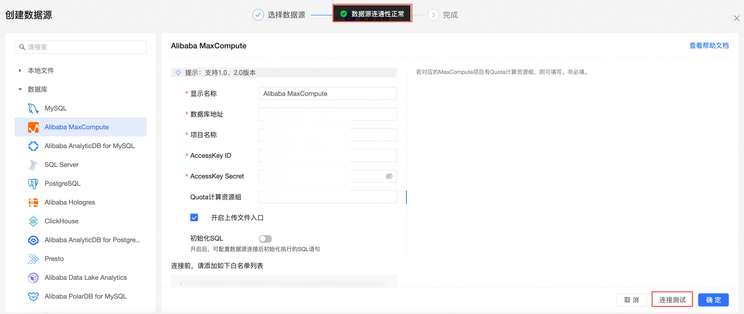This screenshot has width=744, height=314.
Task: Click the PostgreSQL elephant icon
Action: pos(33,184)
